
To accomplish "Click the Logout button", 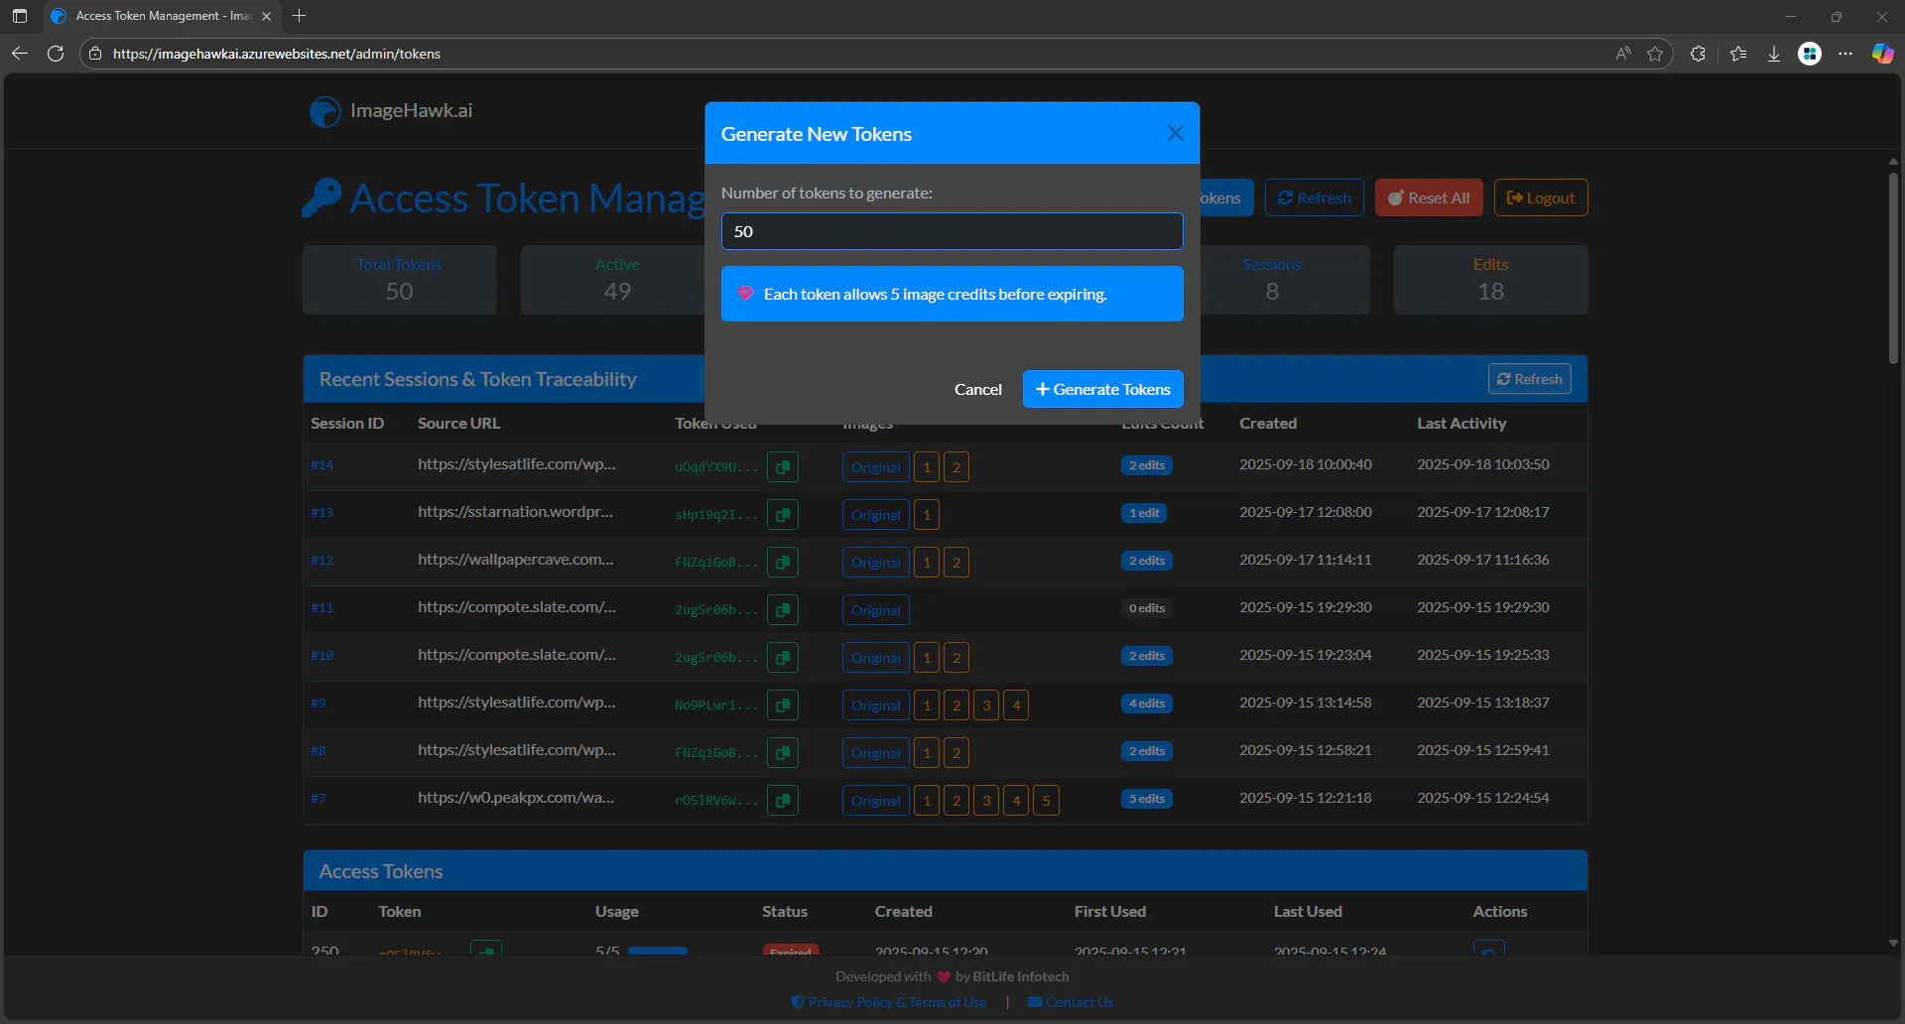I will tap(1541, 197).
